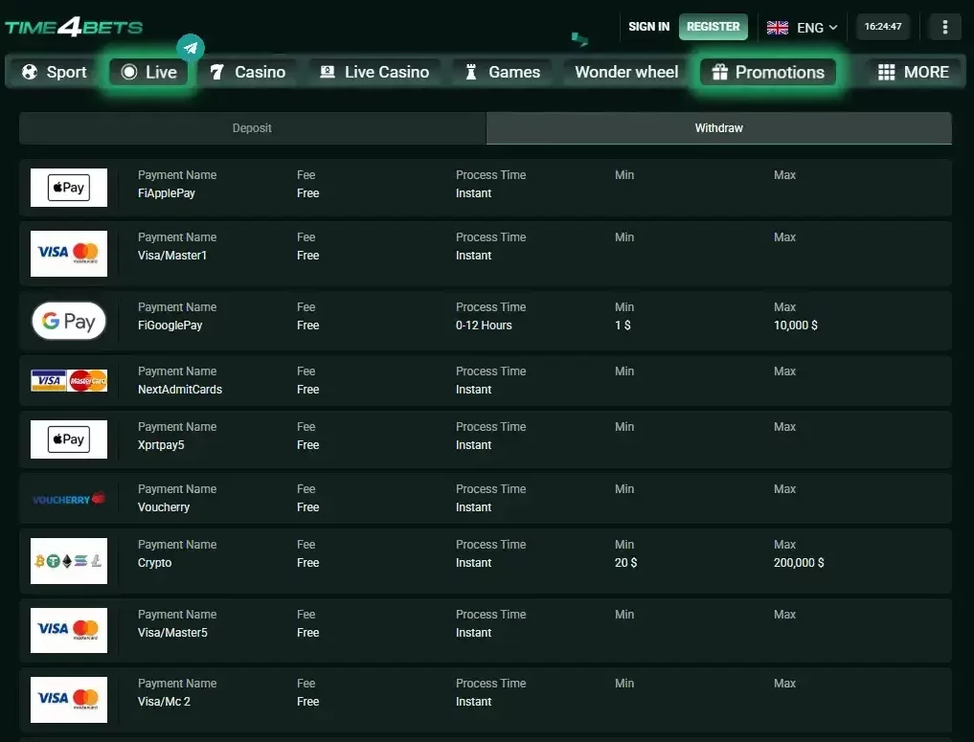
Task: Click the Games chess rook icon
Action: coord(471,72)
